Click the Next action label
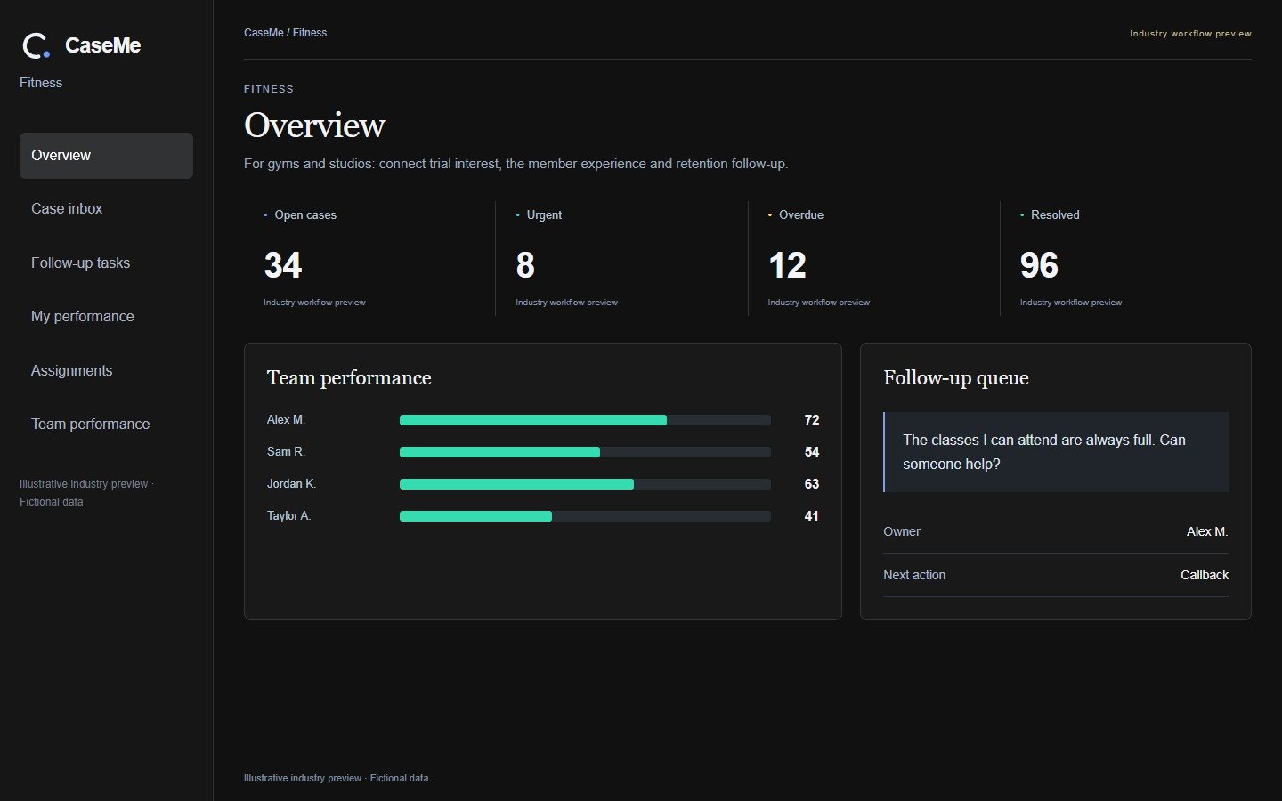 pos(914,576)
